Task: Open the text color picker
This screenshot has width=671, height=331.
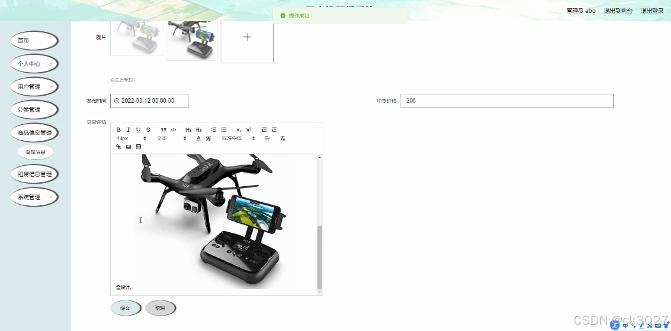Action: (198, 138)
